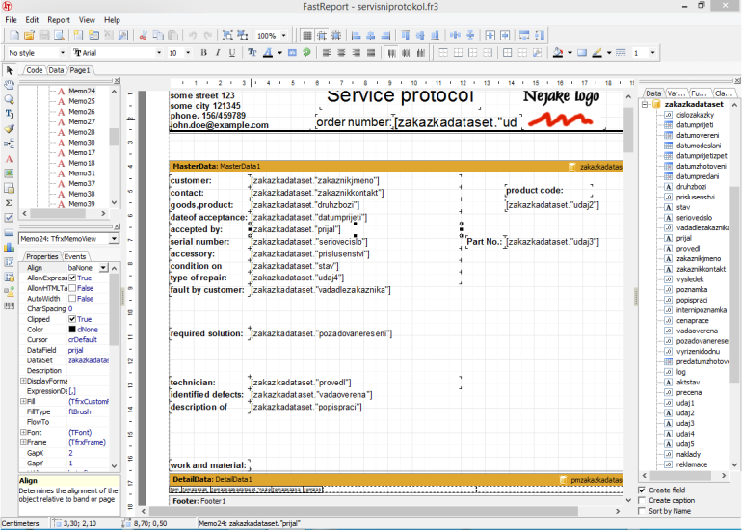
Task: Click the frame color pencil icon
Action: pyautogui.click(x=597, y=53)
